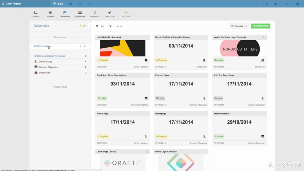Open the user account dropdown
The width and height of the screenshot is (304, 171).
pyautogui.click(x=276, y=4)
